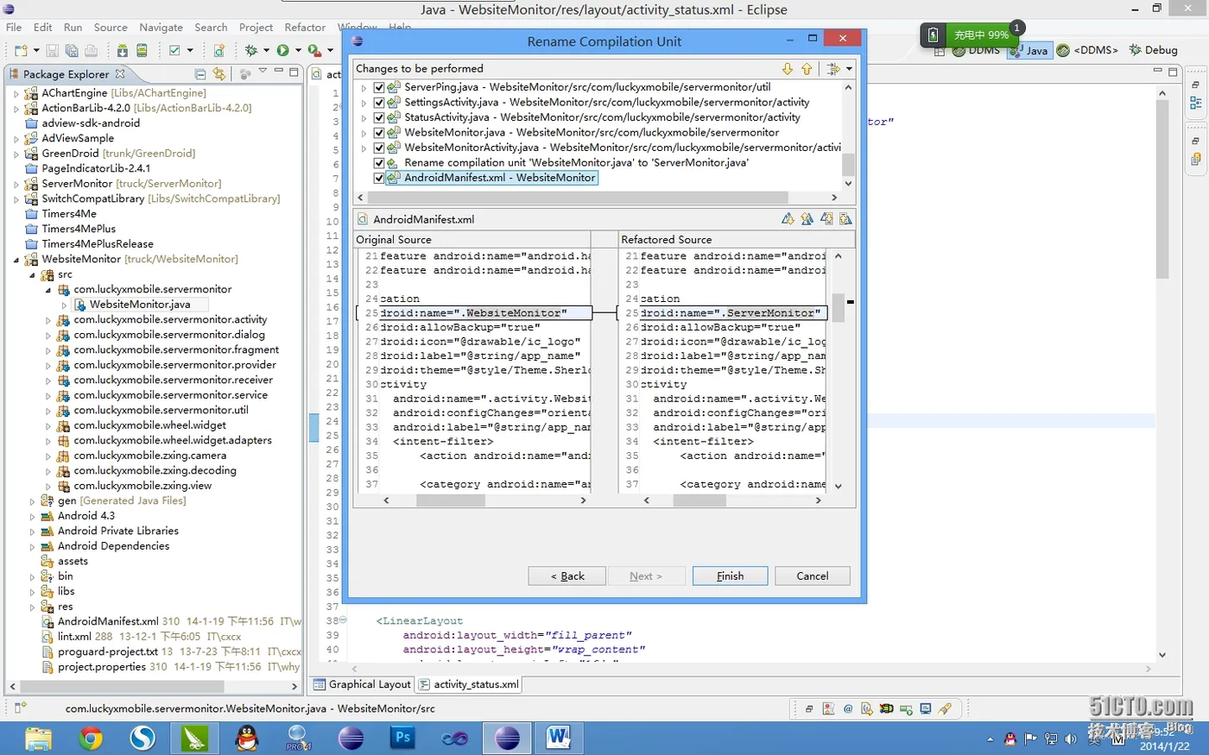Select WebsiteMonitor.java in Package Explorer
Viewport: 1209px width, 755px height.
[x=140, y=305]
